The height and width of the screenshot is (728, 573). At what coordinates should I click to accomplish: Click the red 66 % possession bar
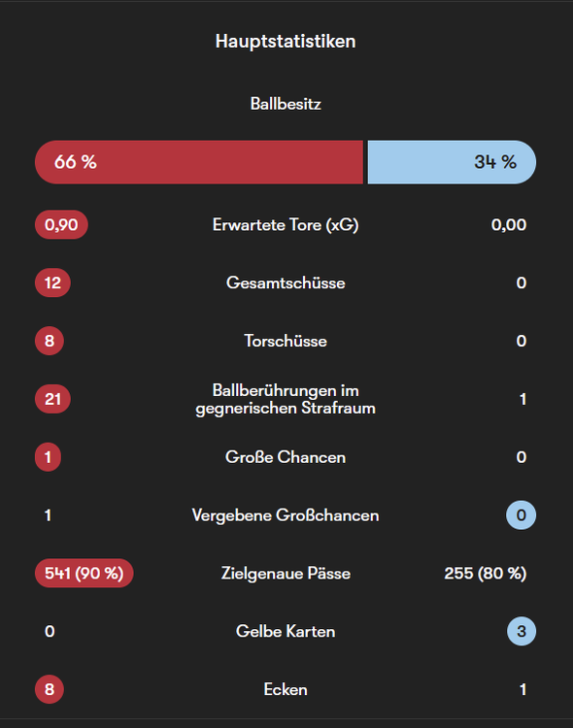click(199, 162)
